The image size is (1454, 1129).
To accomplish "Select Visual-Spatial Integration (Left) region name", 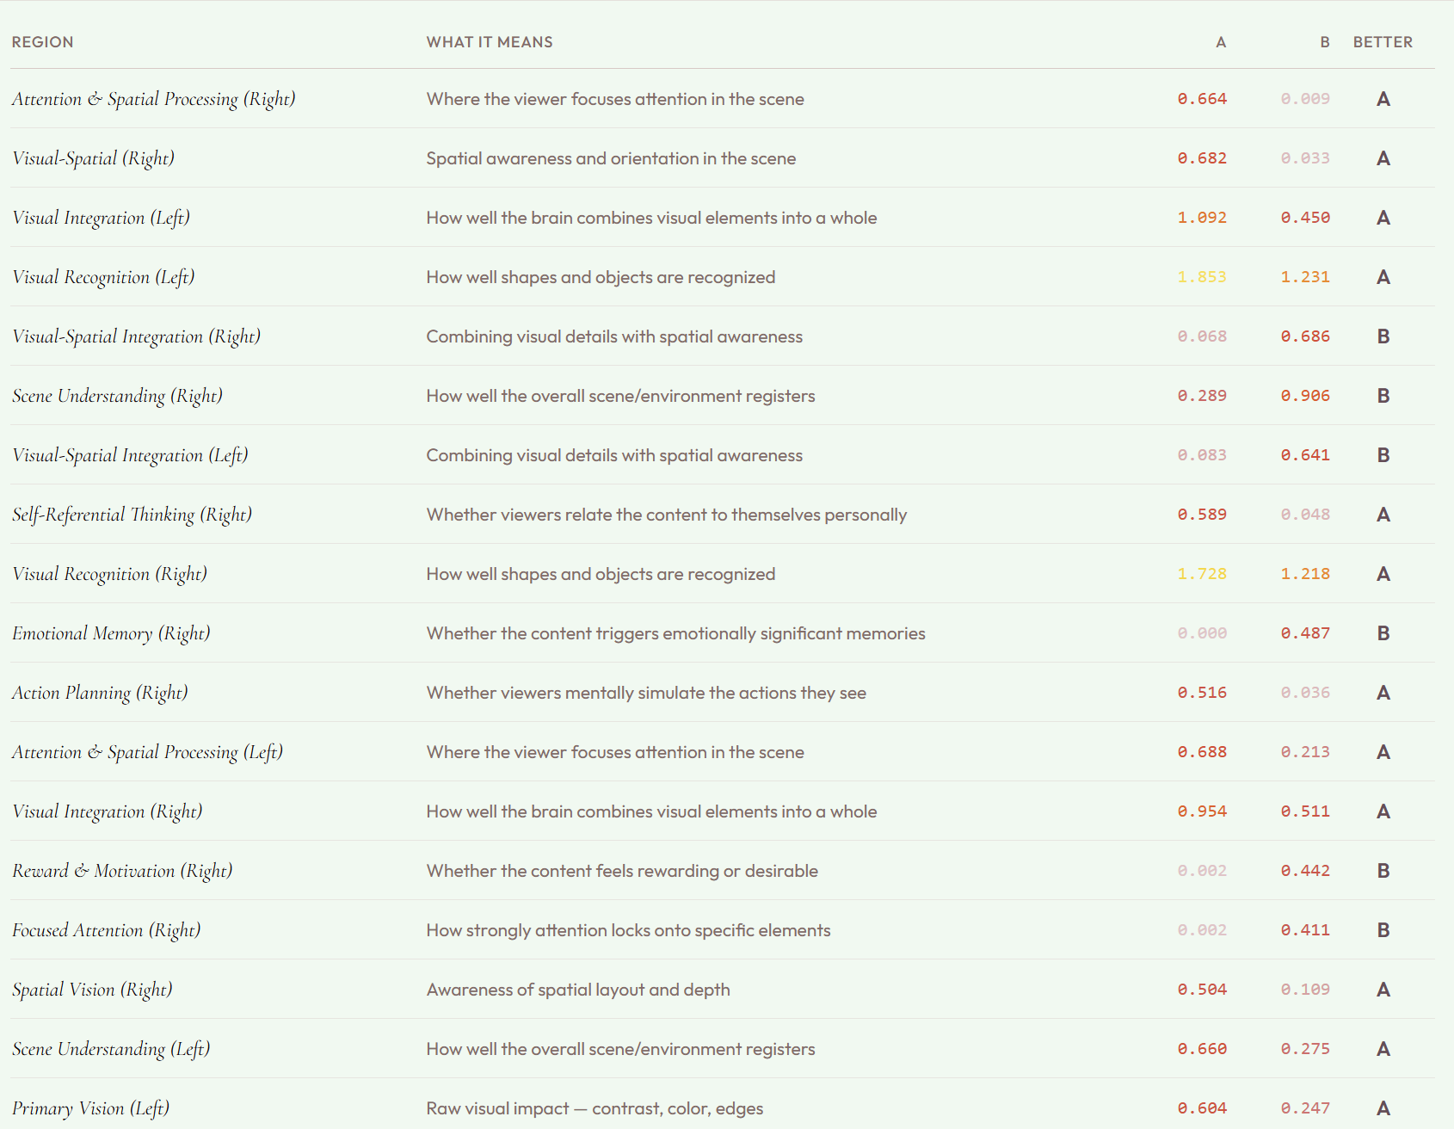I will [130, 455].
